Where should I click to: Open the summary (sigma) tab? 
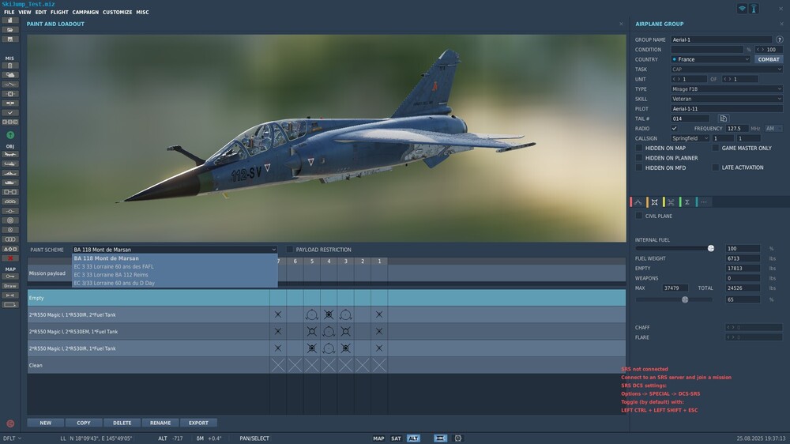687,202
